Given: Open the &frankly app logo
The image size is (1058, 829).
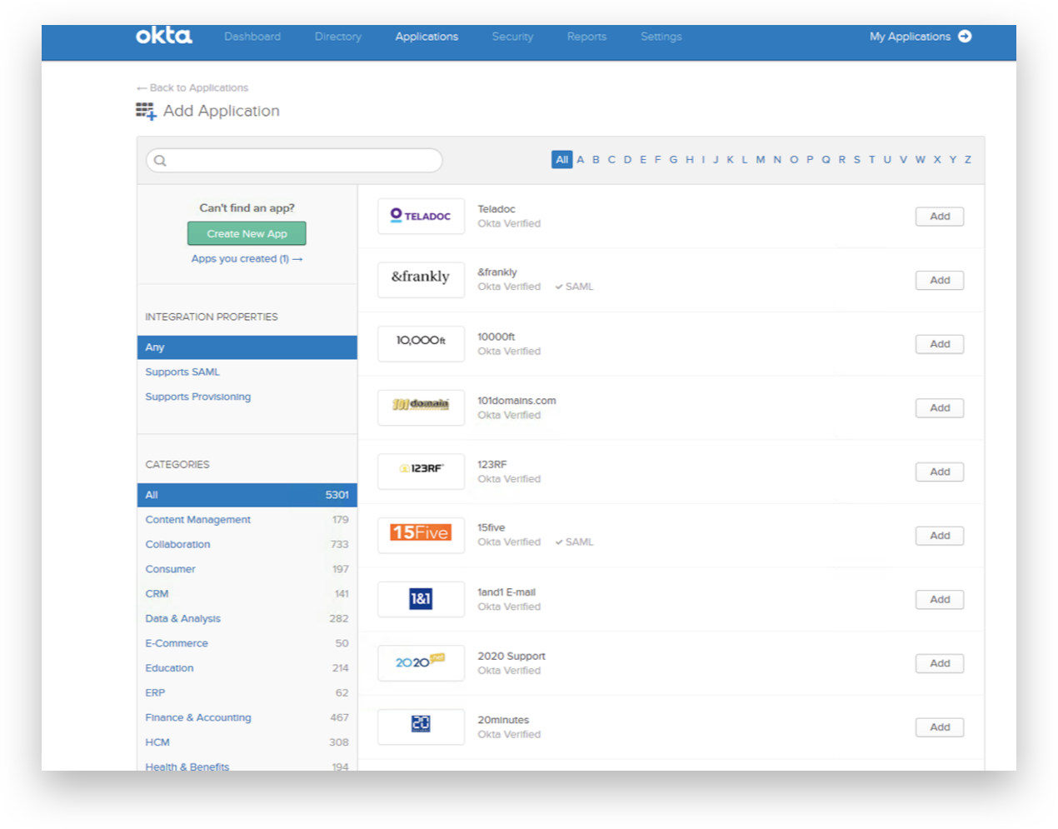Looking at the screenshot, I should tap(421, 280).
